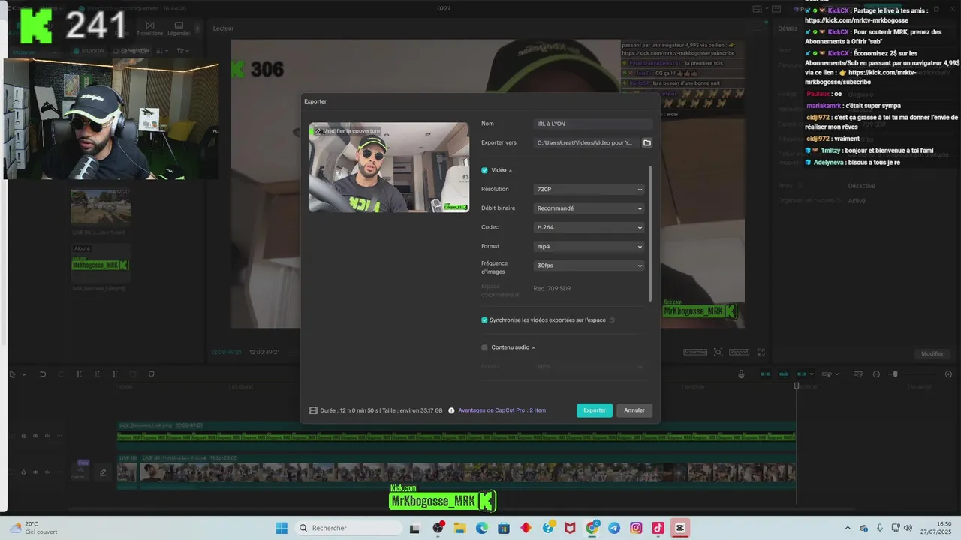
Task: Toggle lock on LIVE IRL LYON video track
Action: pos(23,472)
